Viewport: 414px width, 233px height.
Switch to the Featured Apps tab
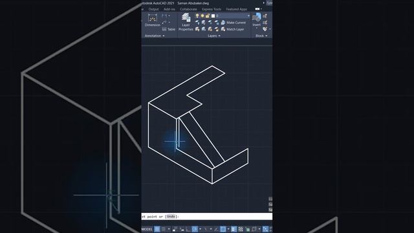pos(236,9)
